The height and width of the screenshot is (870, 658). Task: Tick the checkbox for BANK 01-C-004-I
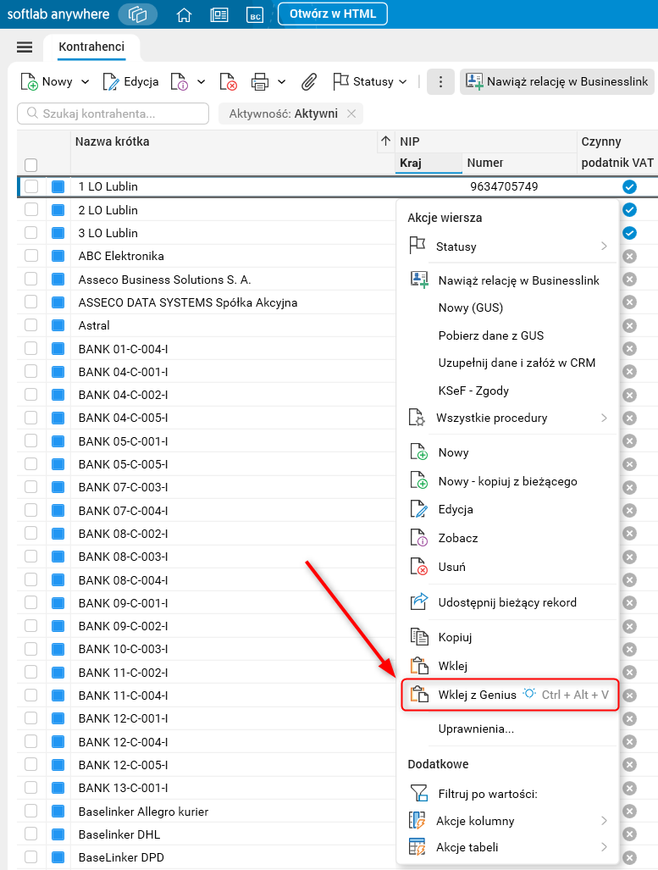[31, 348]
